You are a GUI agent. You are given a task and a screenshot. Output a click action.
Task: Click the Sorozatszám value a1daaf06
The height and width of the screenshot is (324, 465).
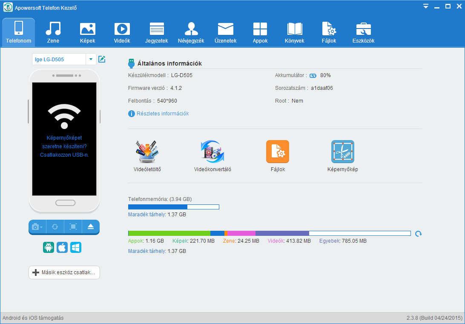[322, 88]
